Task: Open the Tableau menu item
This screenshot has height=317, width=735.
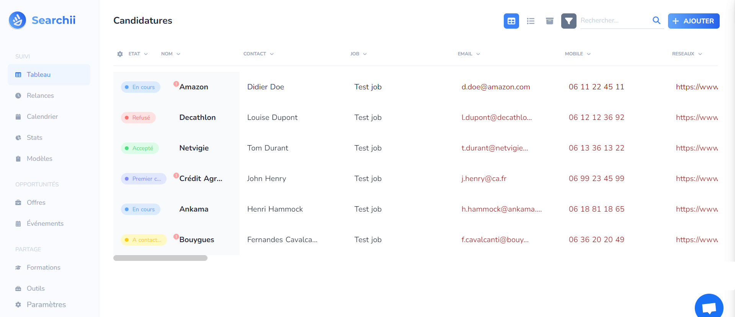Action: 49,75
